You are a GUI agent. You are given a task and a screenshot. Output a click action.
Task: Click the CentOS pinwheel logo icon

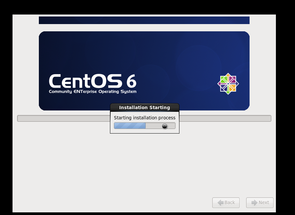pyautogui.click(x=228, y=84)
